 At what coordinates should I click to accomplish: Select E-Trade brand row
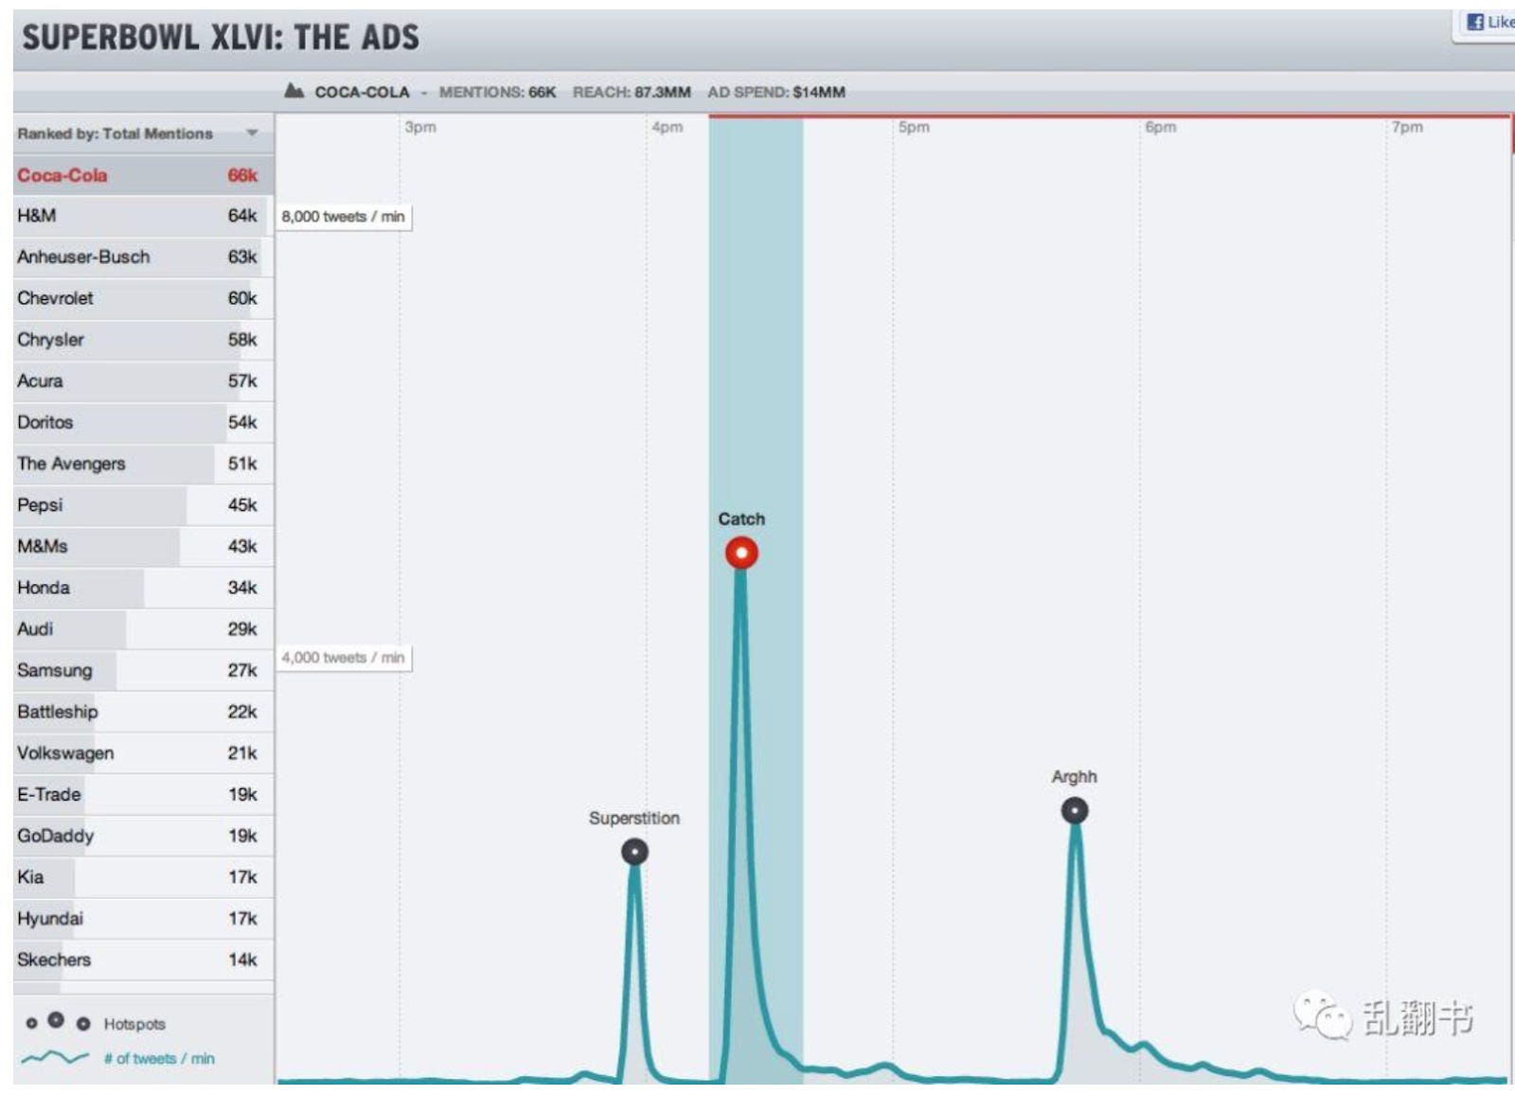[x=143, y=794]
